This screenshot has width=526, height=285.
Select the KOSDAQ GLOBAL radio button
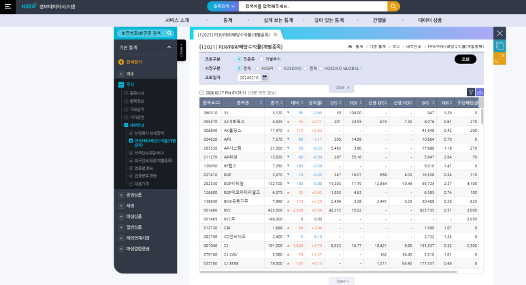click(x=320, y=69)
